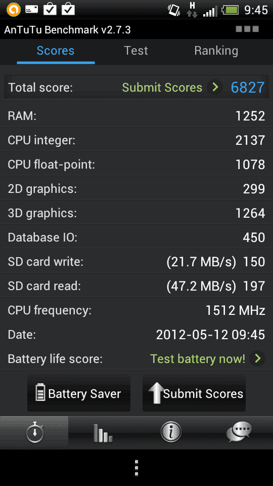Image resolution: width=273 pixels, height=486 pixels.
Task: Select the Scores tab
Action: (56, 51)
